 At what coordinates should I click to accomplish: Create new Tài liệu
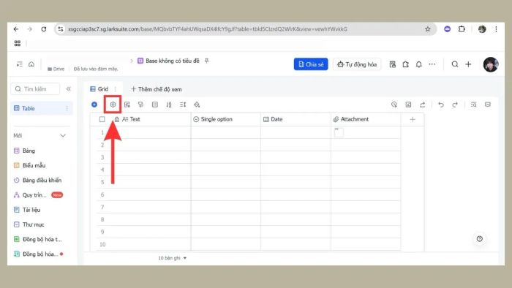pyautogui.click(x=27, y=210)
